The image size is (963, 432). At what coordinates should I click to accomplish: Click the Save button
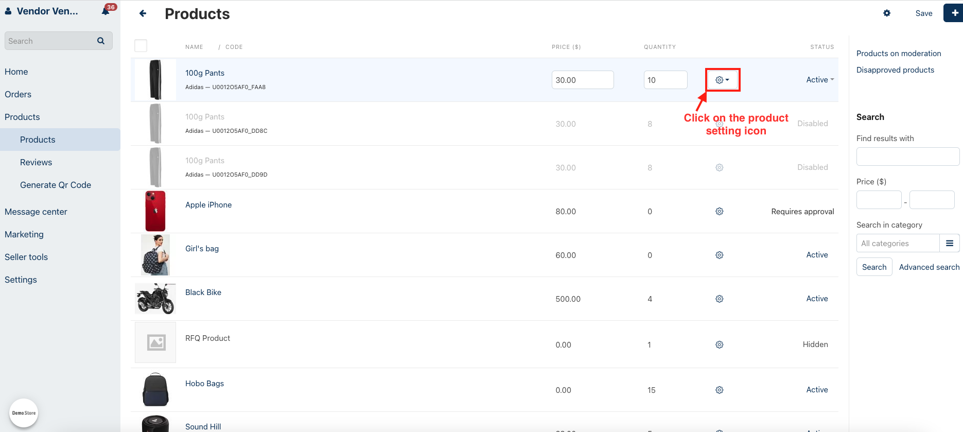pyautogui.click(x=923, y=13)
